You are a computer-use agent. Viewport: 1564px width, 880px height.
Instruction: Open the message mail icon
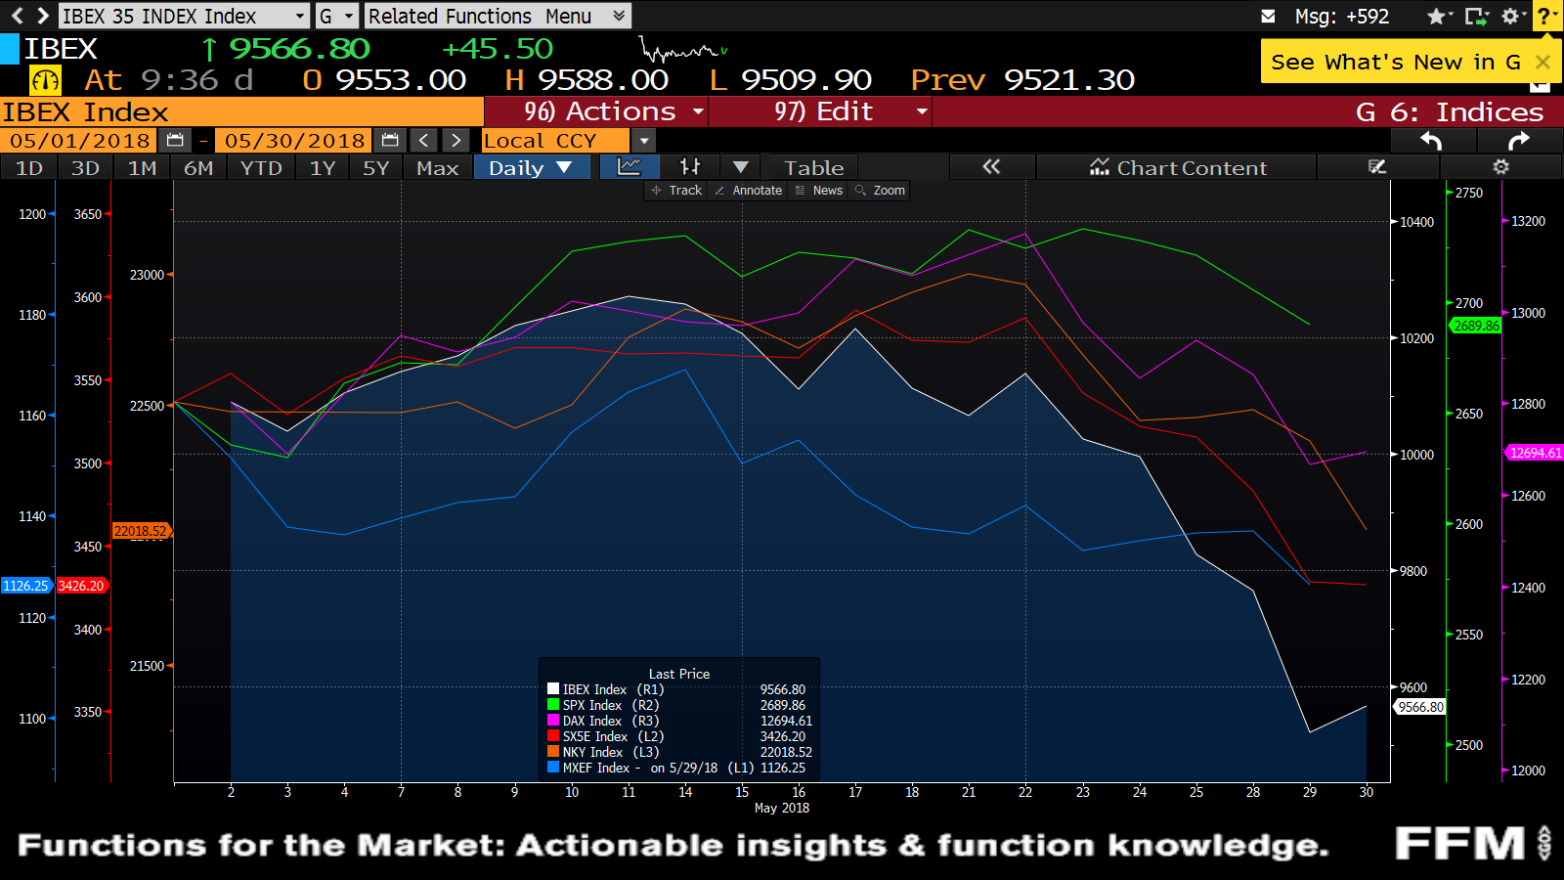1268,16
